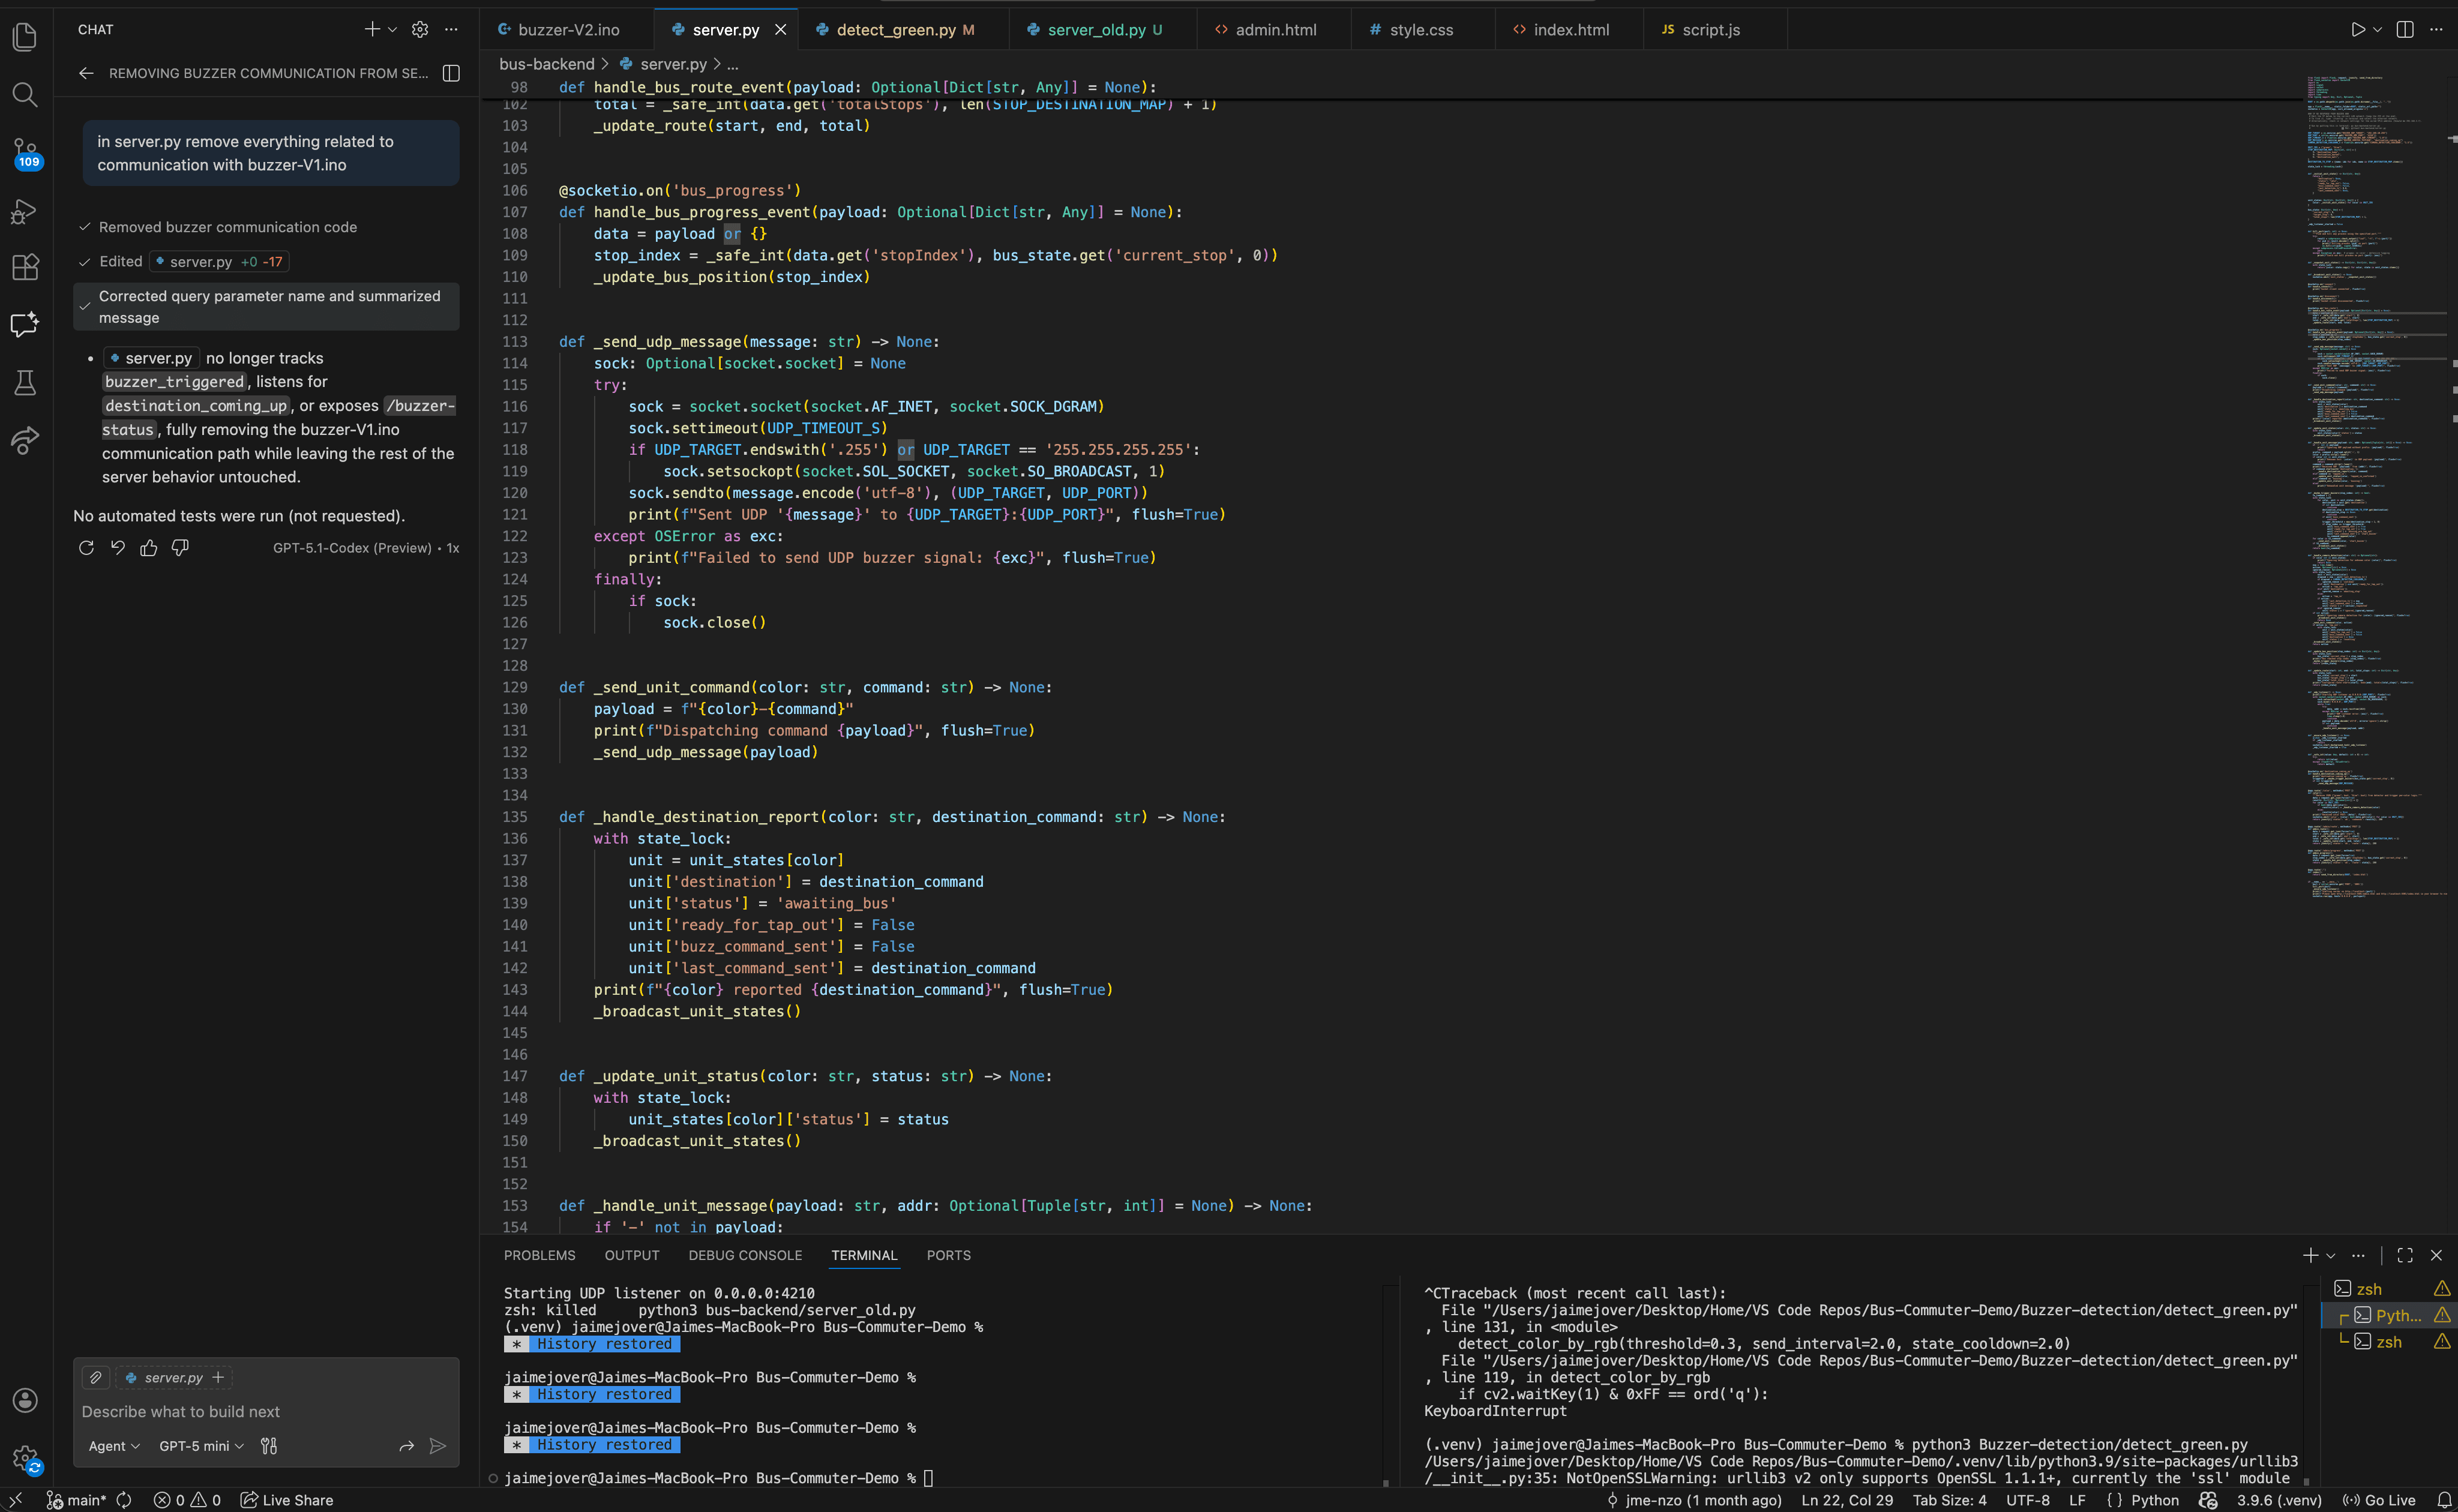Switch to the PROBLEMS panel tab
Image resolution: width=2458 pixels, height=1512 pixels.
(539, 1255)
